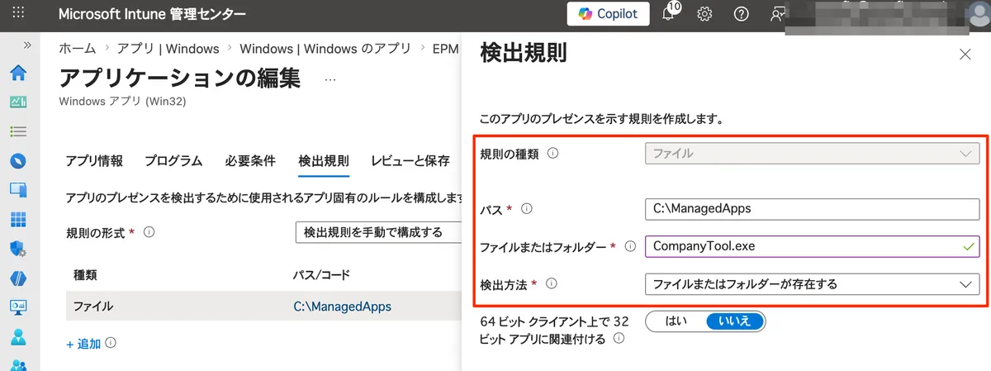Open Groups icon in sidebar

pos(18,364)
